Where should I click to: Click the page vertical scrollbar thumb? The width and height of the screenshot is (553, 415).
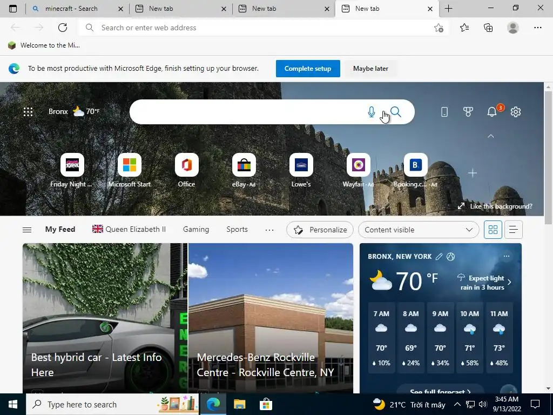[x=548, y=157]
